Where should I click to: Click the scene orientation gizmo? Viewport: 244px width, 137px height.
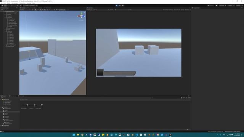(81, 16)
